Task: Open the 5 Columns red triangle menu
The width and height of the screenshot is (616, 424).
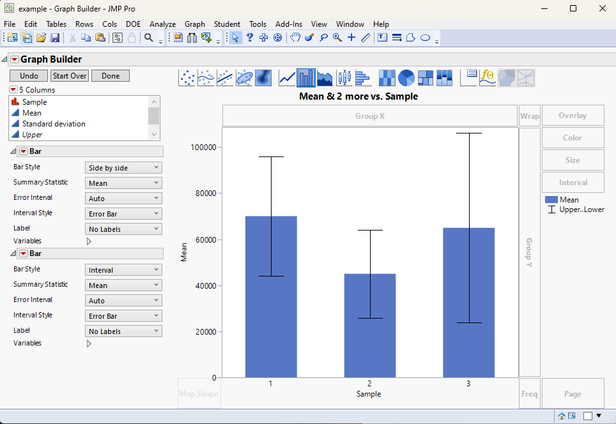Action: pos(13,89)
